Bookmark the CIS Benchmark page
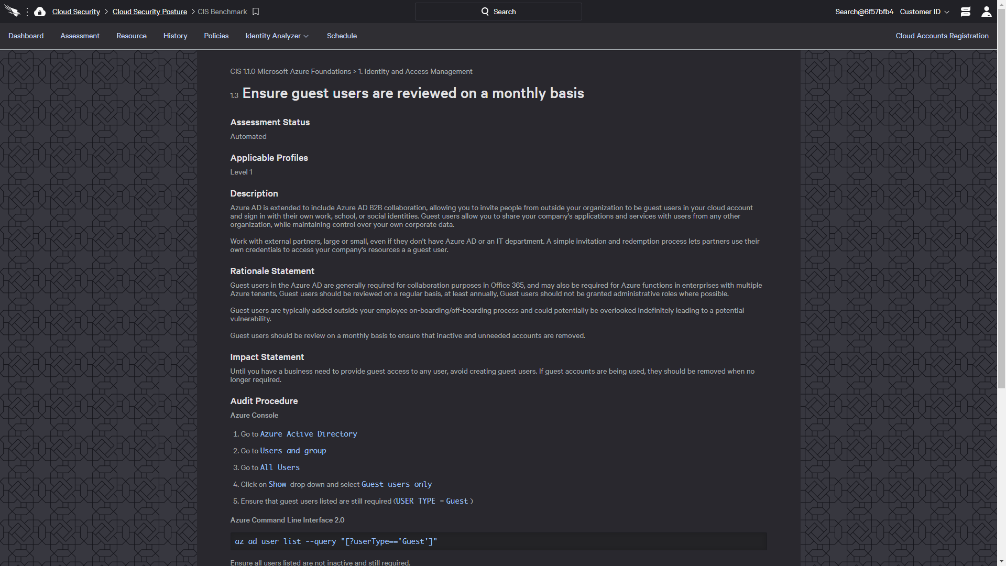The image size is (1006, 566). point(256,12)
